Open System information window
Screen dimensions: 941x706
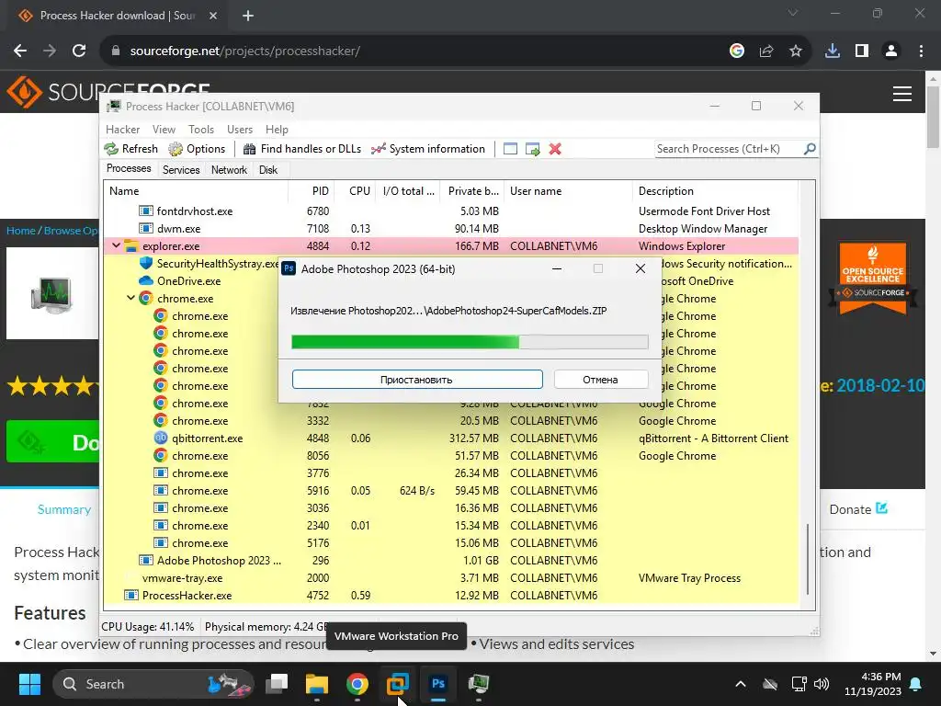pyautogui.click(x=428, y=149)
